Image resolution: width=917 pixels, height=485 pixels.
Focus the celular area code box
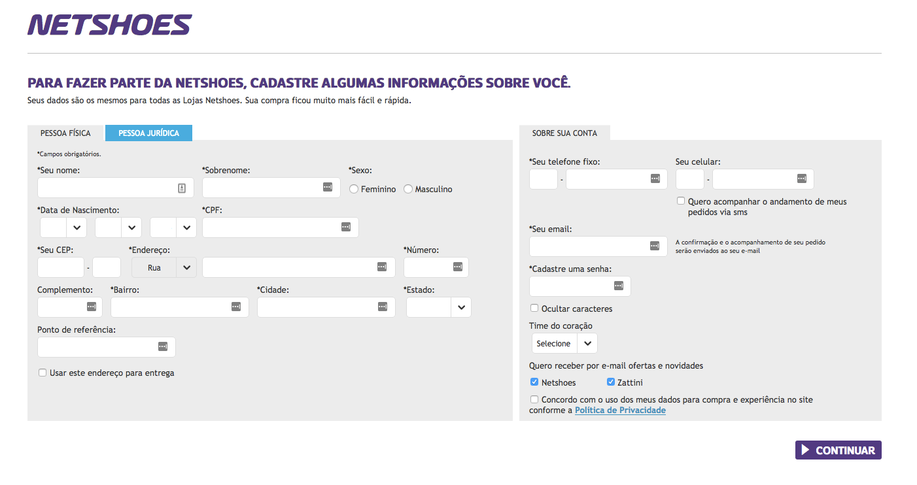pyautogui.click(x=690, y=179)
